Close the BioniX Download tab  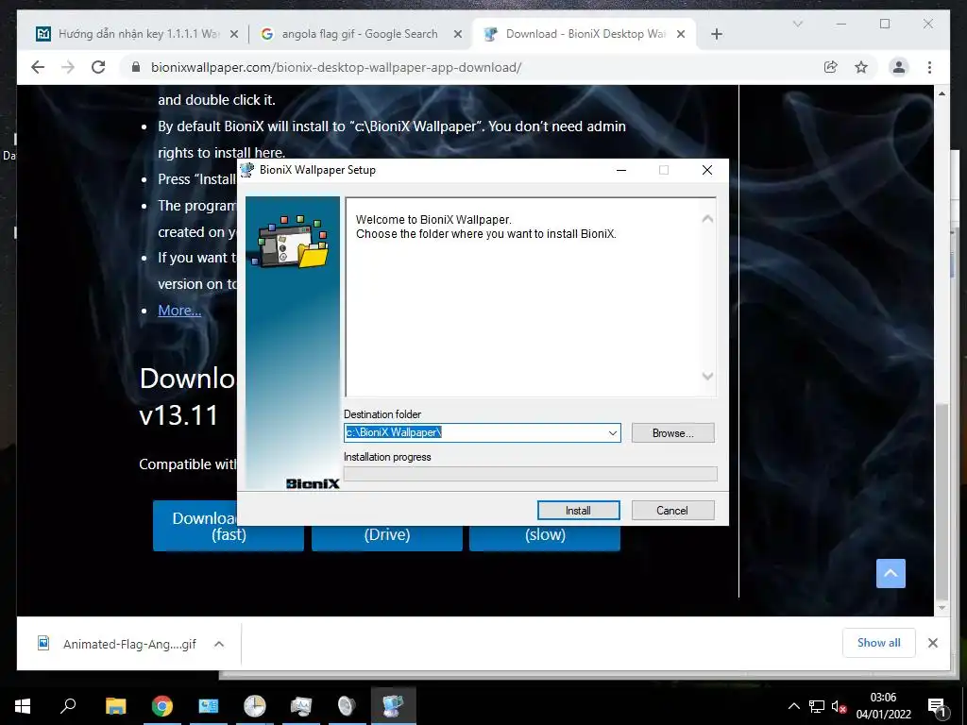click(x=681, y=35)
